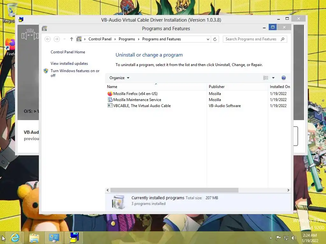The height and width of the screenshot is (244, 326).
Task: Select Mozilla Maintenance Service entry
Action: [x=137, y=99]
